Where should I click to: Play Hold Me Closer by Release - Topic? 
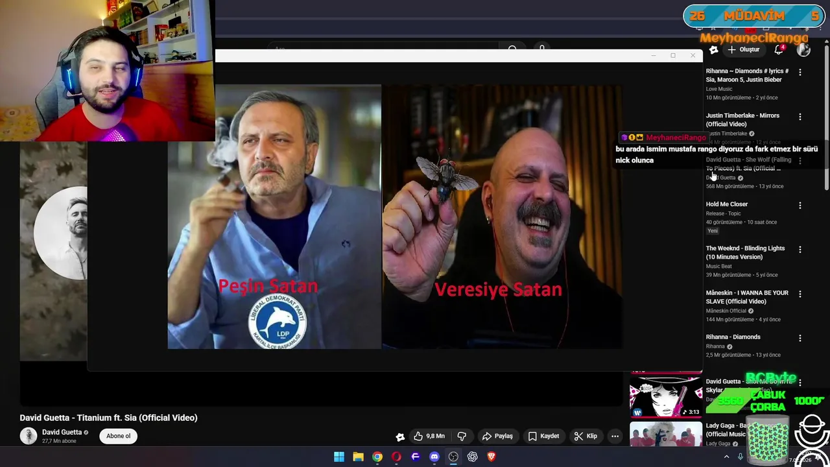click(726, 204)
